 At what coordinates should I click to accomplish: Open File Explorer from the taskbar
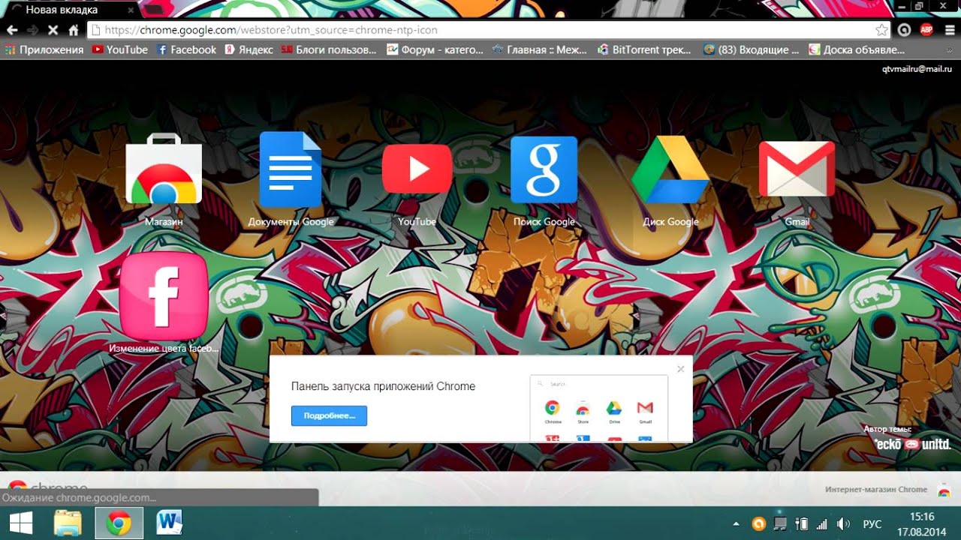pyautogui.click(x=69, y=523)
